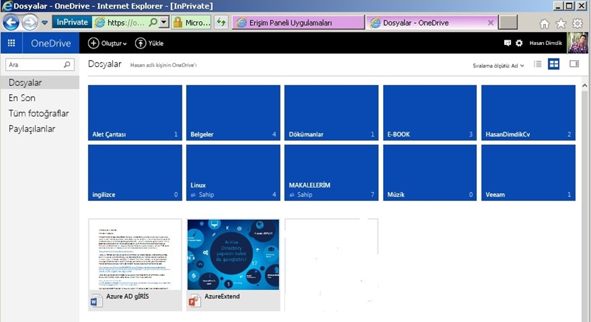Close the Dosyalar - OneDrive tab
This screenshot has width=591, height=322.
(490, 23)
